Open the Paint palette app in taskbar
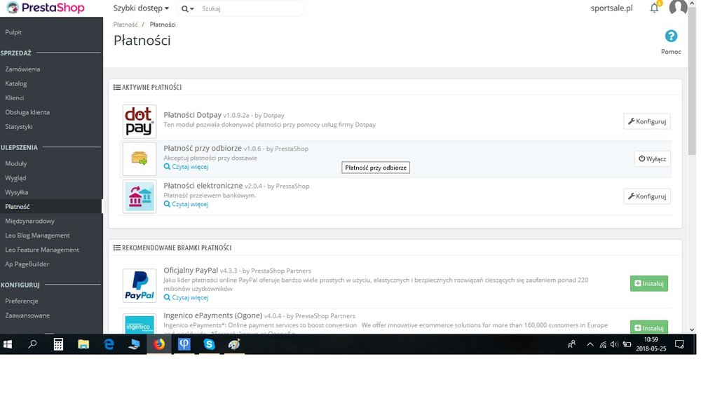Viewport: 701px width, 394px height. tap(234, 344)
